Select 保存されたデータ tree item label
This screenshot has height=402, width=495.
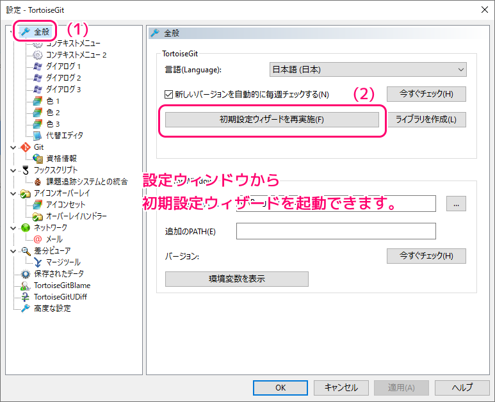[59, 274]
